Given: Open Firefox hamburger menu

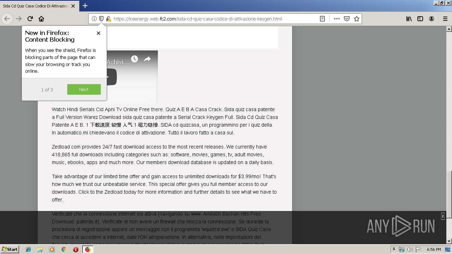Looking at the screenshot, I should click(x=445, y=19).
